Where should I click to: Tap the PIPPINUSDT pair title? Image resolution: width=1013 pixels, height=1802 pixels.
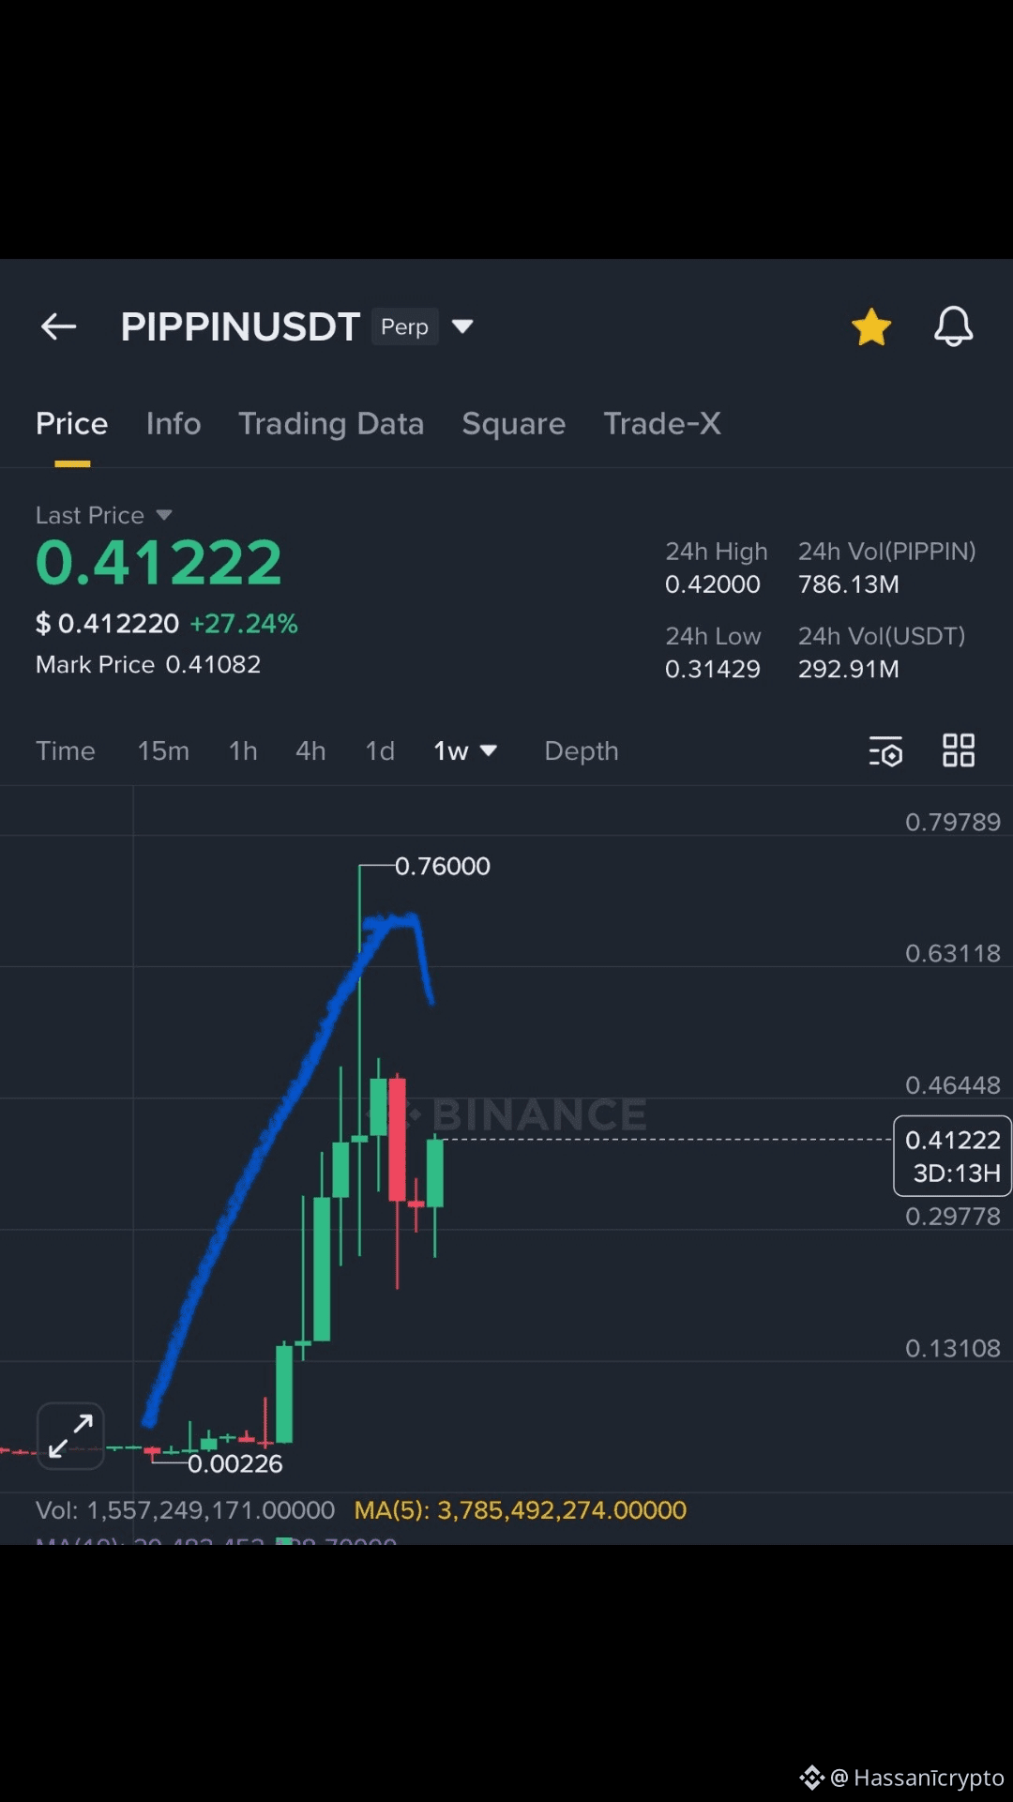pos(240,327)
